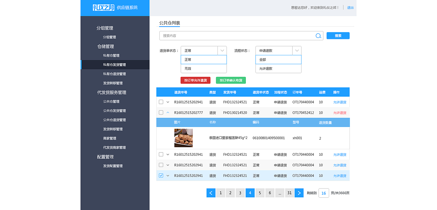Go to the next page with the right arrow
Viewport: 437px width, 210px height.
(299, 193)
